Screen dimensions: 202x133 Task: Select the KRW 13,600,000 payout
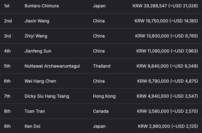coord(167,36)
